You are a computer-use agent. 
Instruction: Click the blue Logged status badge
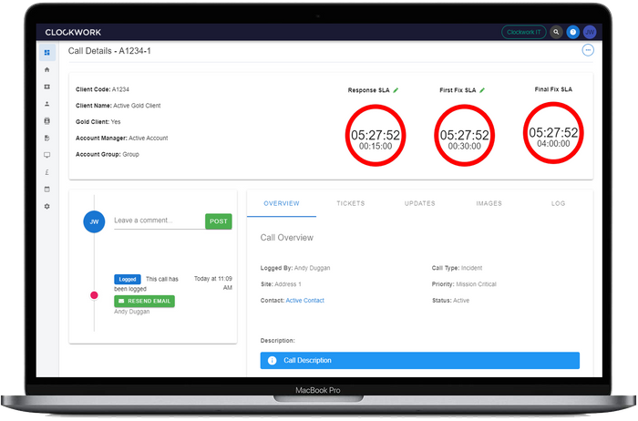[128, 280]
